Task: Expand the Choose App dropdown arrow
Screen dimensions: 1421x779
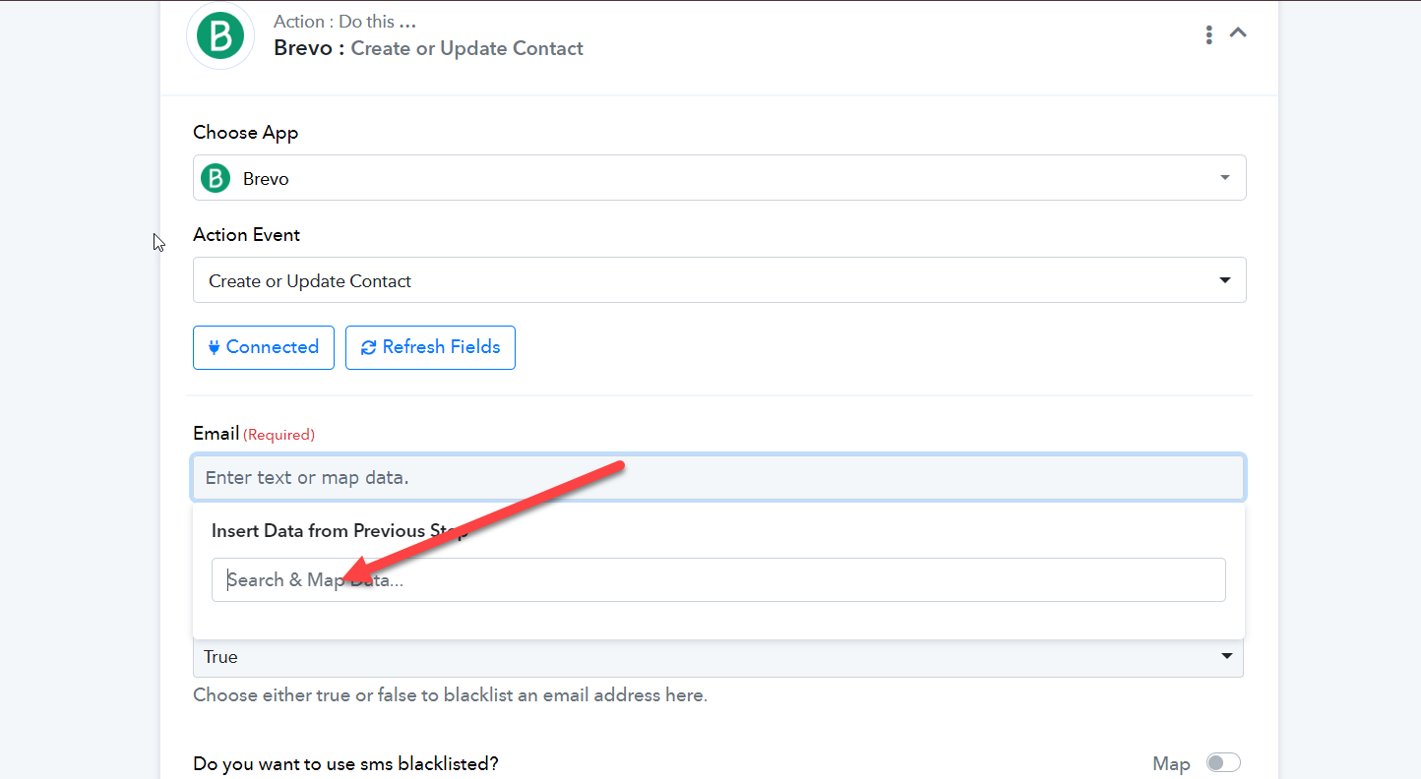Action: click(x=1225, y=178)
